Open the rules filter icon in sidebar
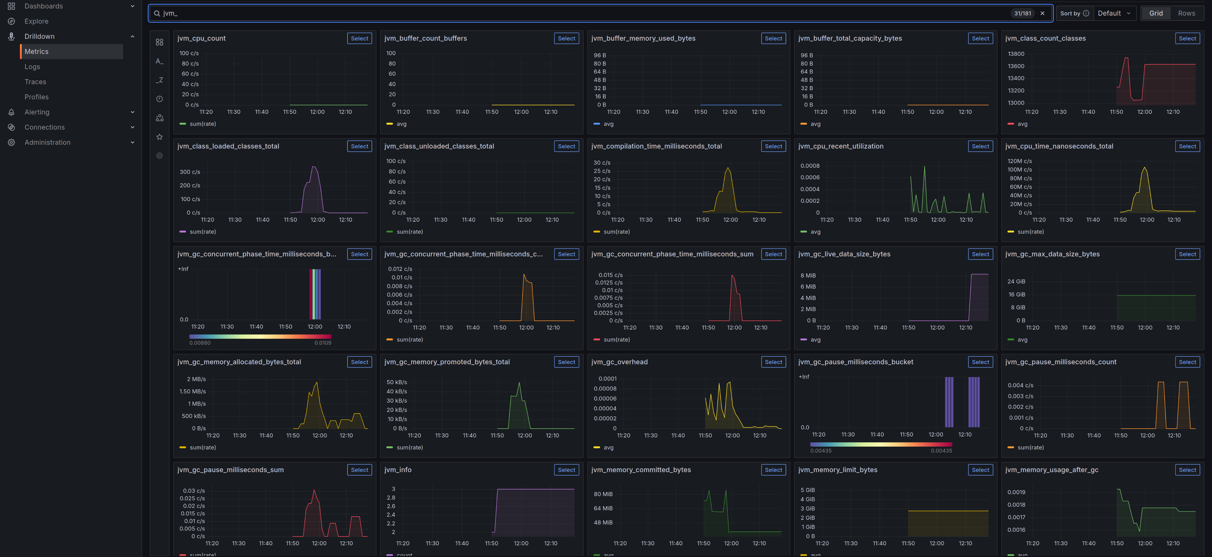The width and height of the screenshot is (1212, 557). click(159, 42)
